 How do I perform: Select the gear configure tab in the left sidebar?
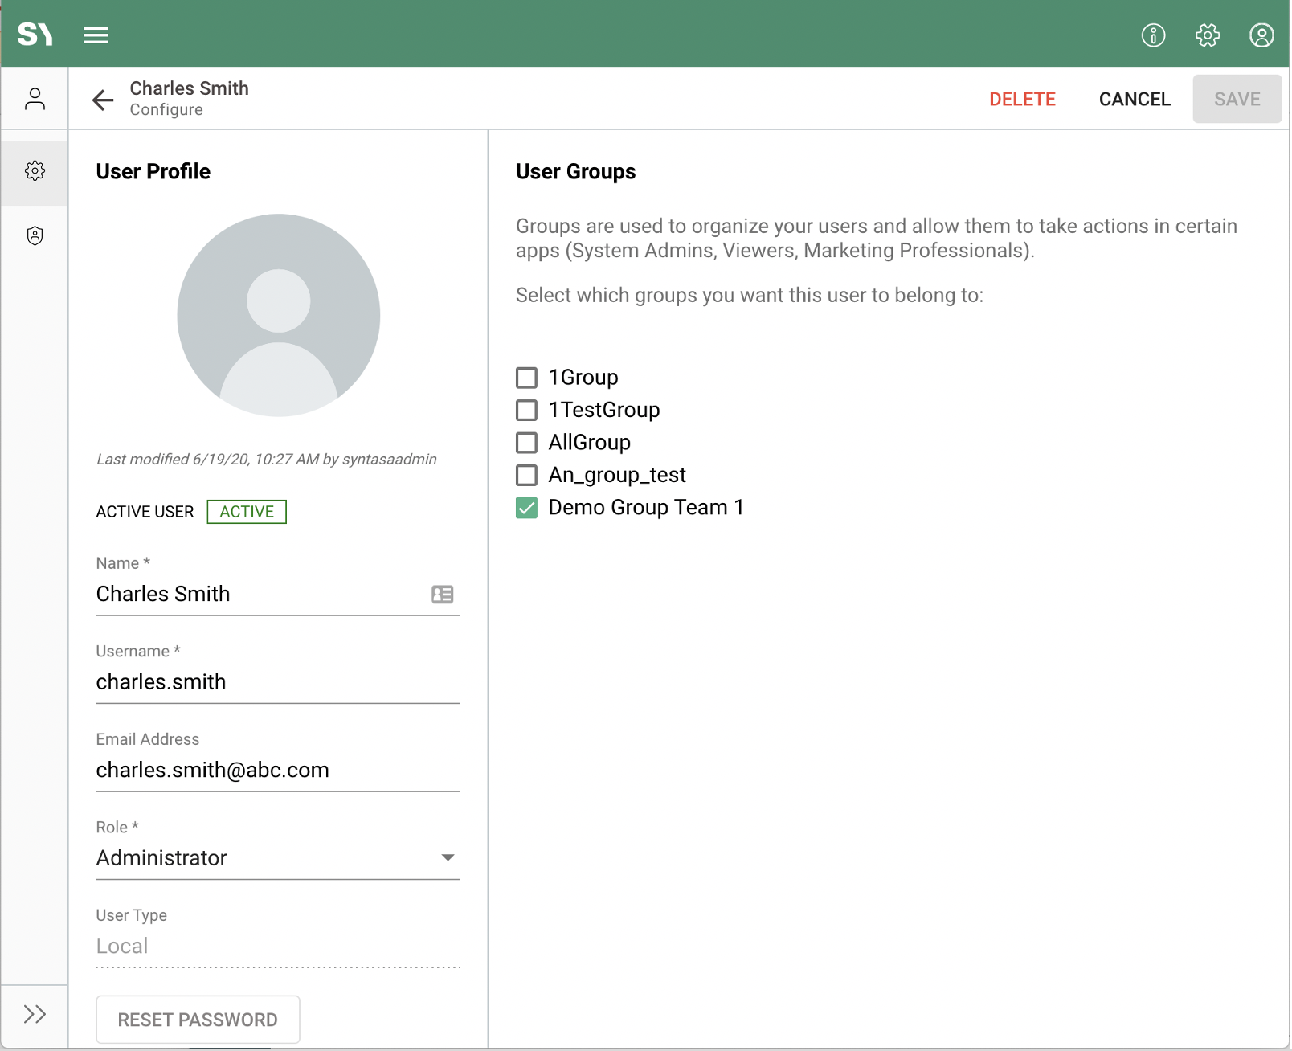tap(35, 170)
